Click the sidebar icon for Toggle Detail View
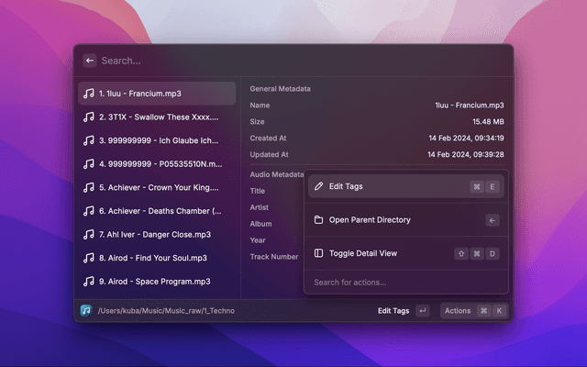The image size is (587, 367). 318,253
